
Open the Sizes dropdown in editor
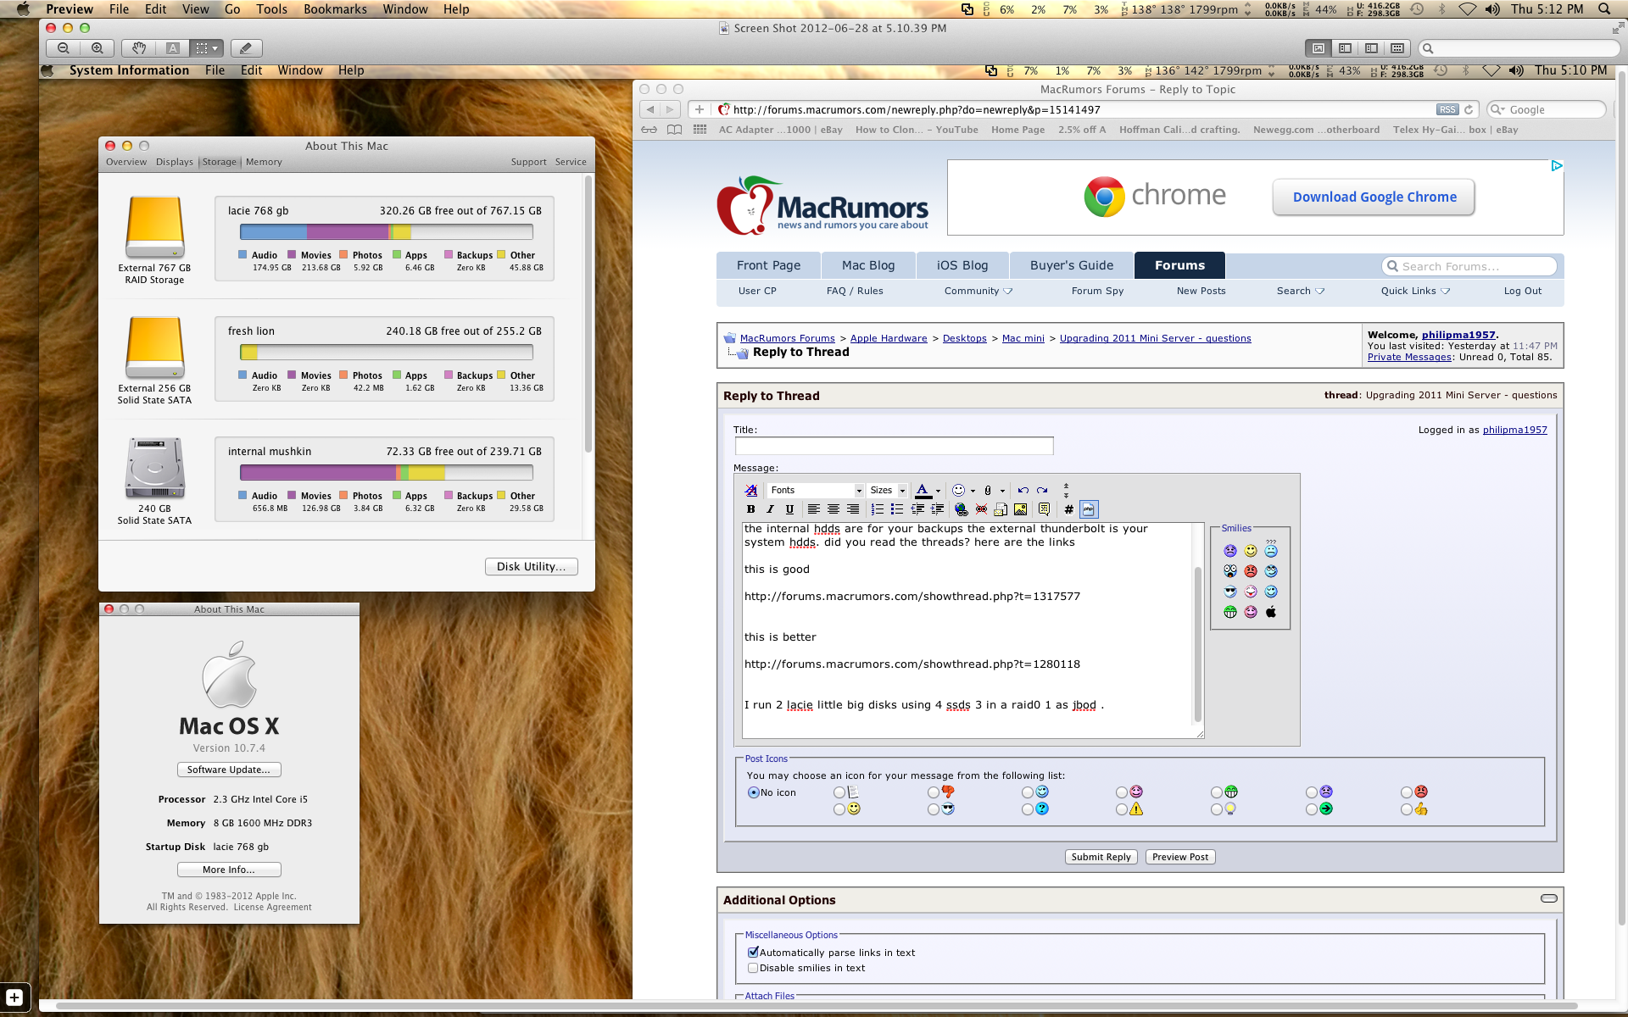coord(888,490)
